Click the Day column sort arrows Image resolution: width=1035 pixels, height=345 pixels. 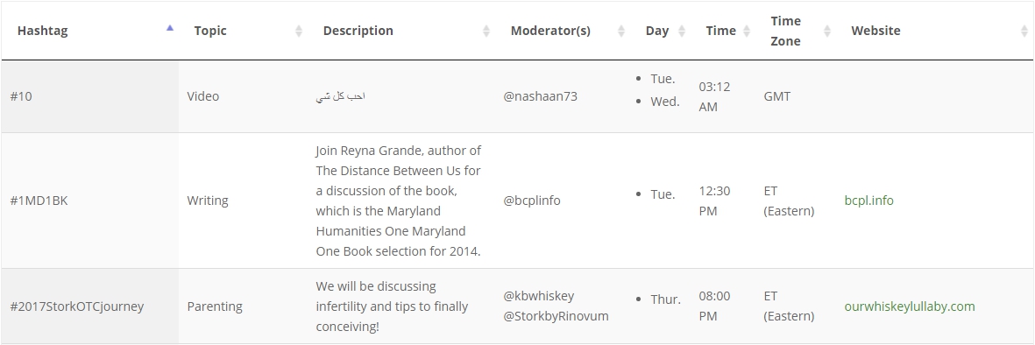click(682, 31)
